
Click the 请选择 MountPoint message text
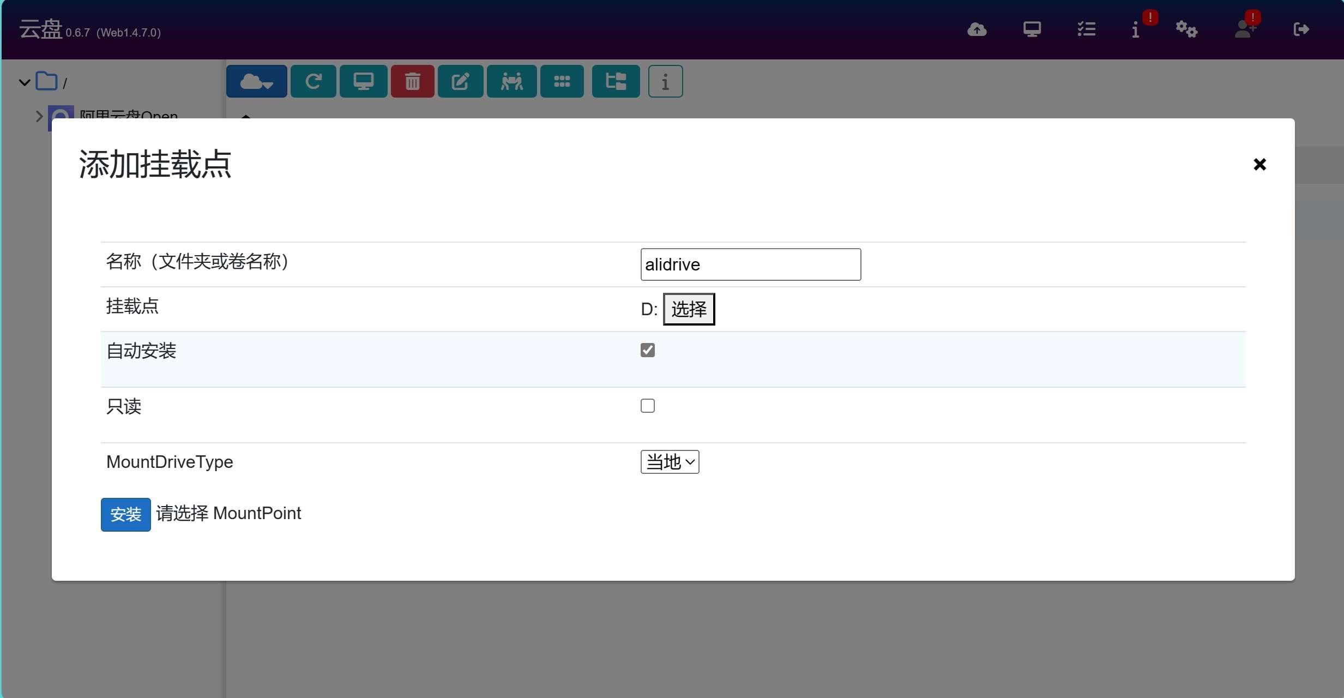(228, 513)
